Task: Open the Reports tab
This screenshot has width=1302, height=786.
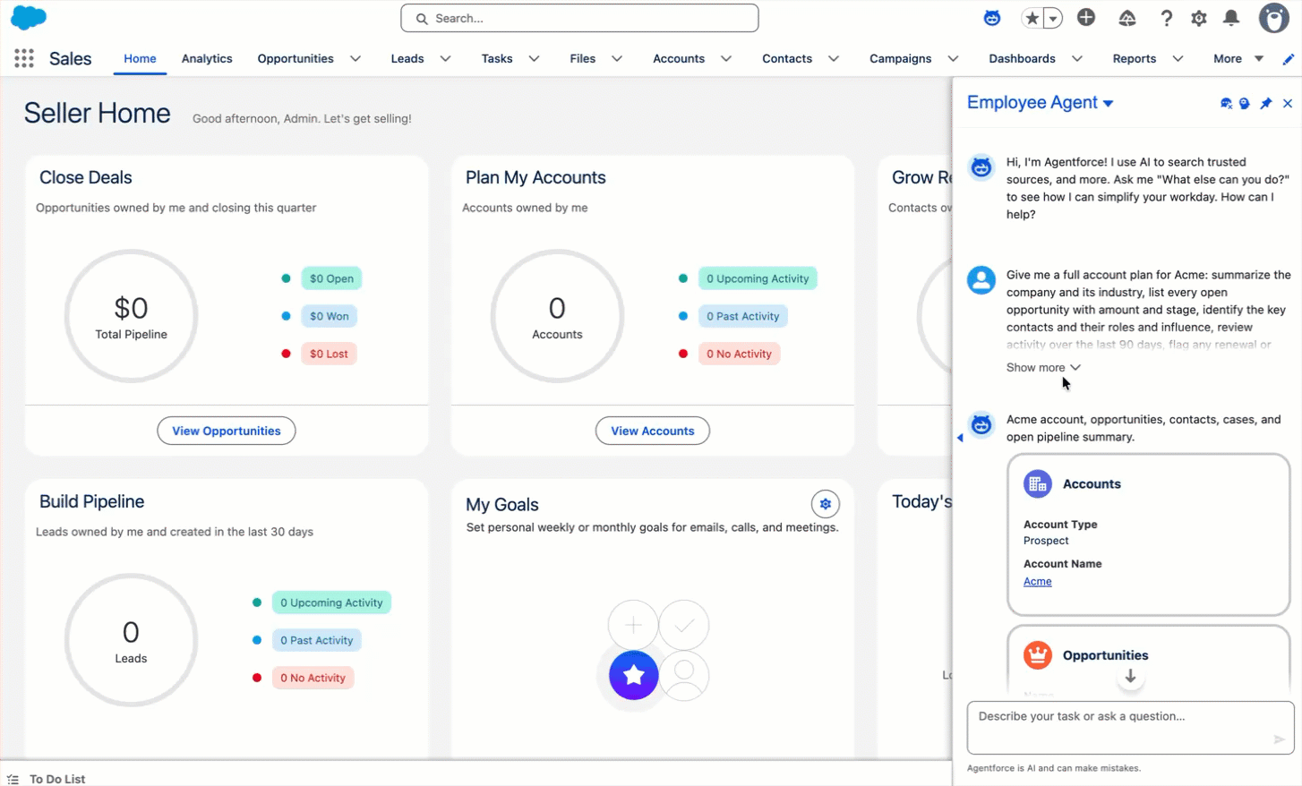Action: [1135, 59]
